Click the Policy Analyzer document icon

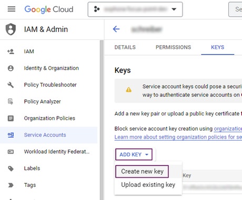(11, 101)
